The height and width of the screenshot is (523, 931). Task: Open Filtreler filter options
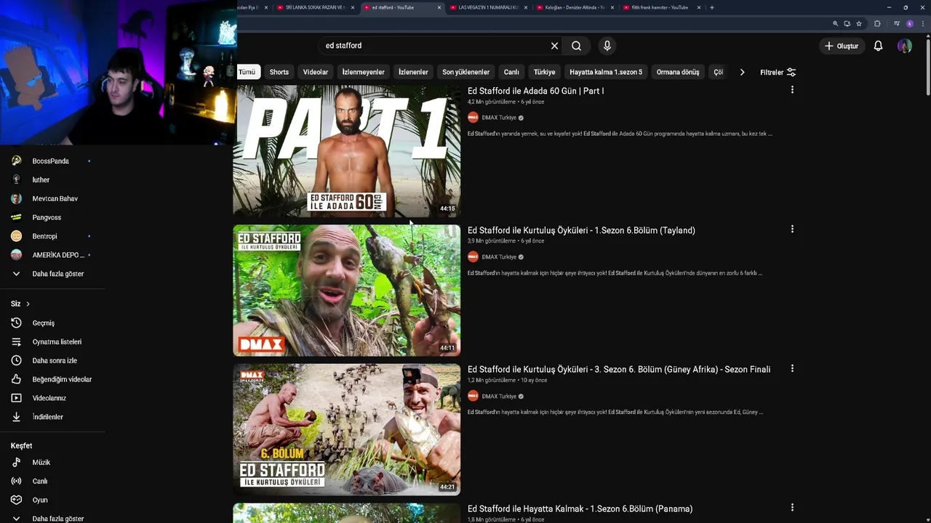click(778, 72)
